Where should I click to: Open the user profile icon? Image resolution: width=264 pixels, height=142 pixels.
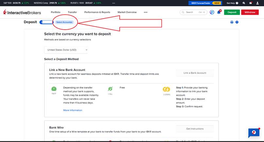point(257,3)
